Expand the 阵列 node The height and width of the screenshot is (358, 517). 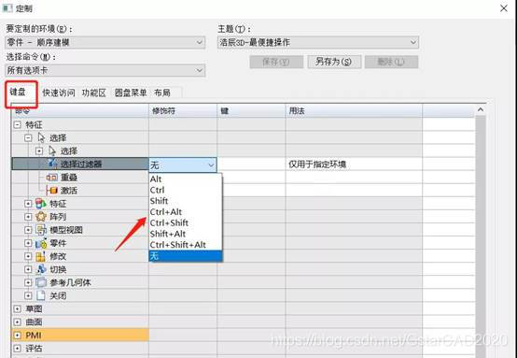pyautogui.click(x=28, y=217)
